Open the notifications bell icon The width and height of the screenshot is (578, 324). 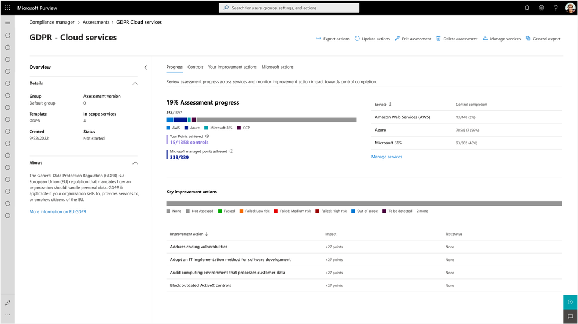(527, 8)
